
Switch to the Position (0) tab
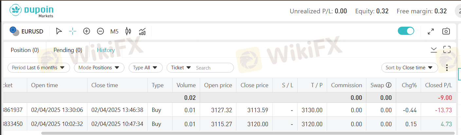25,50
